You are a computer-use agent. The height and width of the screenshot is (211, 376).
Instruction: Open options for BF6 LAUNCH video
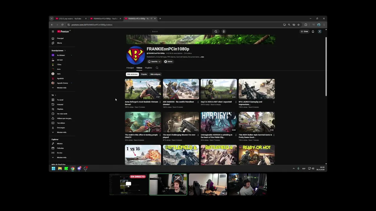274,102
